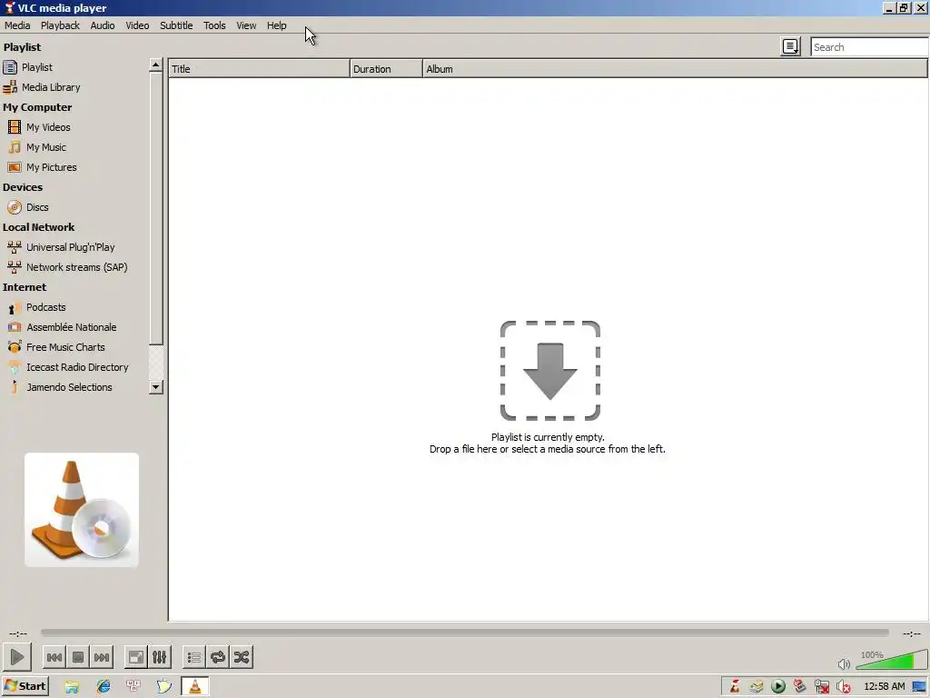Click the VLC taskbar button
The image size is (930, 698).
pyautogui.click(x=194, y=686)
